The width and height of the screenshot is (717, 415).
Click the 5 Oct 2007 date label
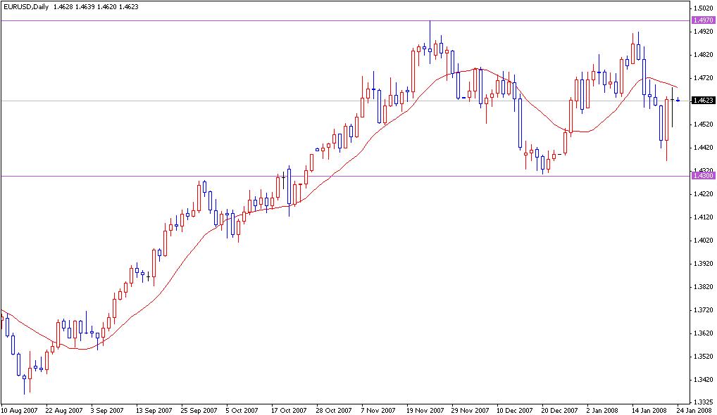click(242, 411)
